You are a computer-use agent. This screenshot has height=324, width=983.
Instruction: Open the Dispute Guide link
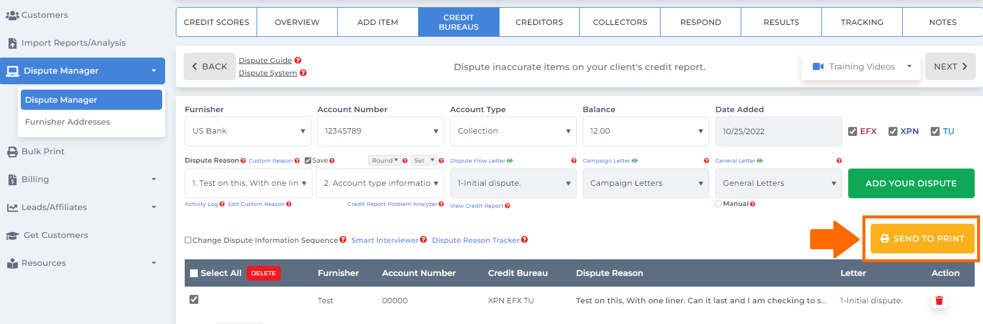265,61
